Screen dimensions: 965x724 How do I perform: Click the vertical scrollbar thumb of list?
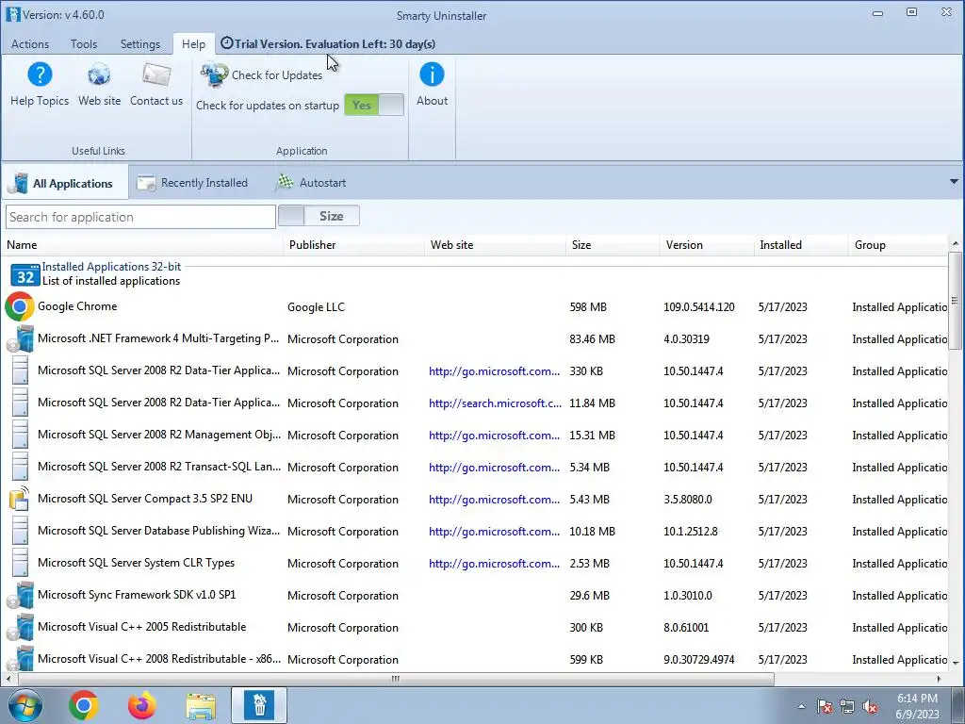click(x=956, y=301)
